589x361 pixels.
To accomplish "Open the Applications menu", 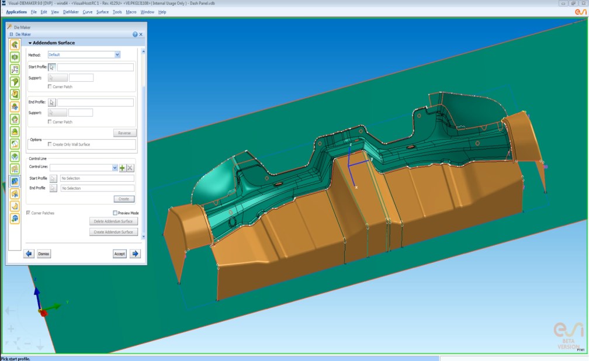I will point(16,12).
